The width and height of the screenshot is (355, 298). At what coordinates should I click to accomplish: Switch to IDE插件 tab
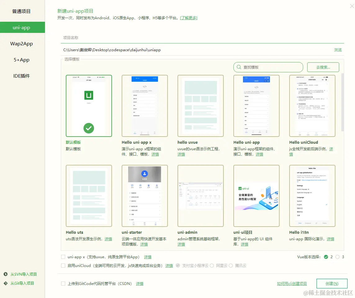click(x=21, y=76)
